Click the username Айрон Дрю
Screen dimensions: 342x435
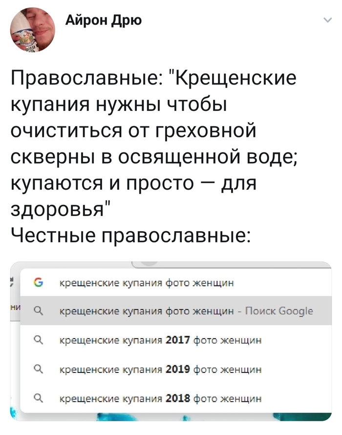coord(104,21)
